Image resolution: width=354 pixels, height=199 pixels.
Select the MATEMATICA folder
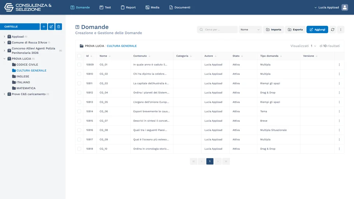(24, 88)
